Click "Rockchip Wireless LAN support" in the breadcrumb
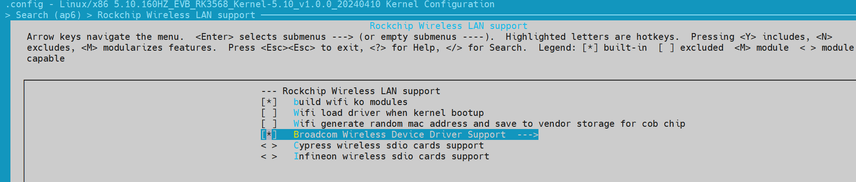The width and height of the screenshot is (856, 182). coord(176,15)
